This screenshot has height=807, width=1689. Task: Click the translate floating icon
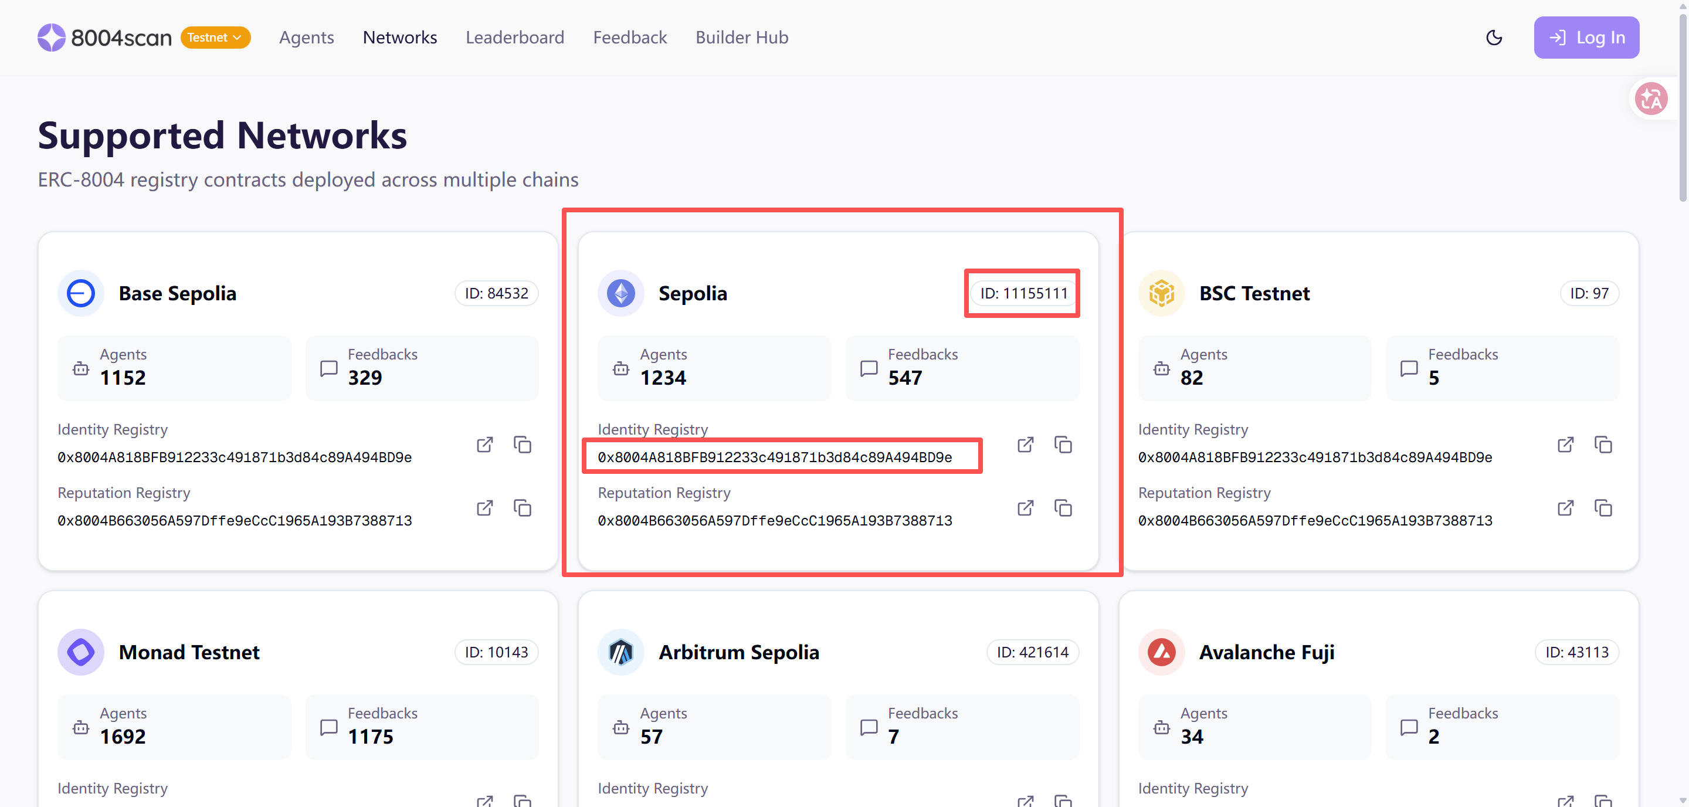(1651, 99)
